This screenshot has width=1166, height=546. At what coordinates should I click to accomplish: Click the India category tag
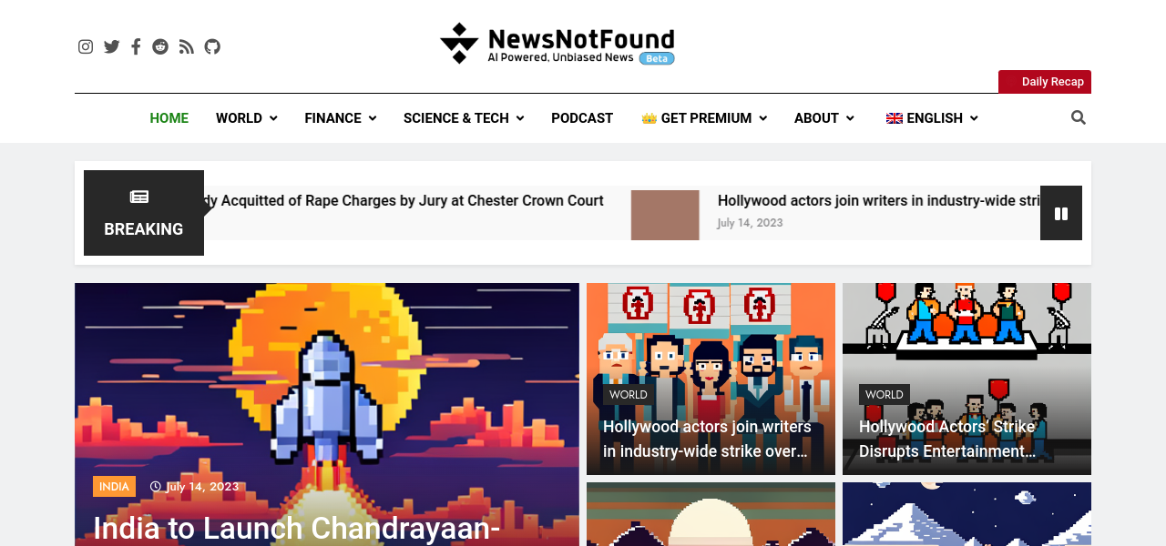(114, 487)
